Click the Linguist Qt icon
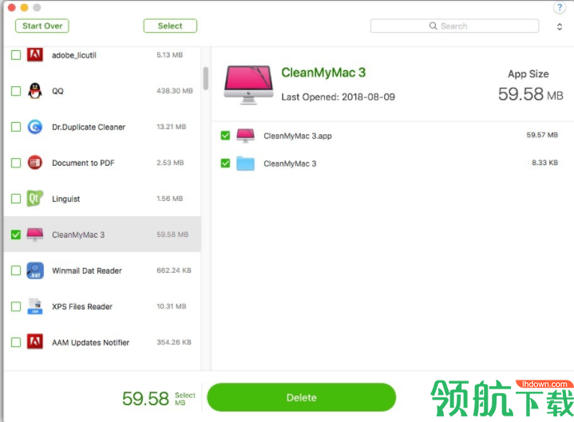Image resolution: width=574 pixels, height=422 pixels. 35,199
